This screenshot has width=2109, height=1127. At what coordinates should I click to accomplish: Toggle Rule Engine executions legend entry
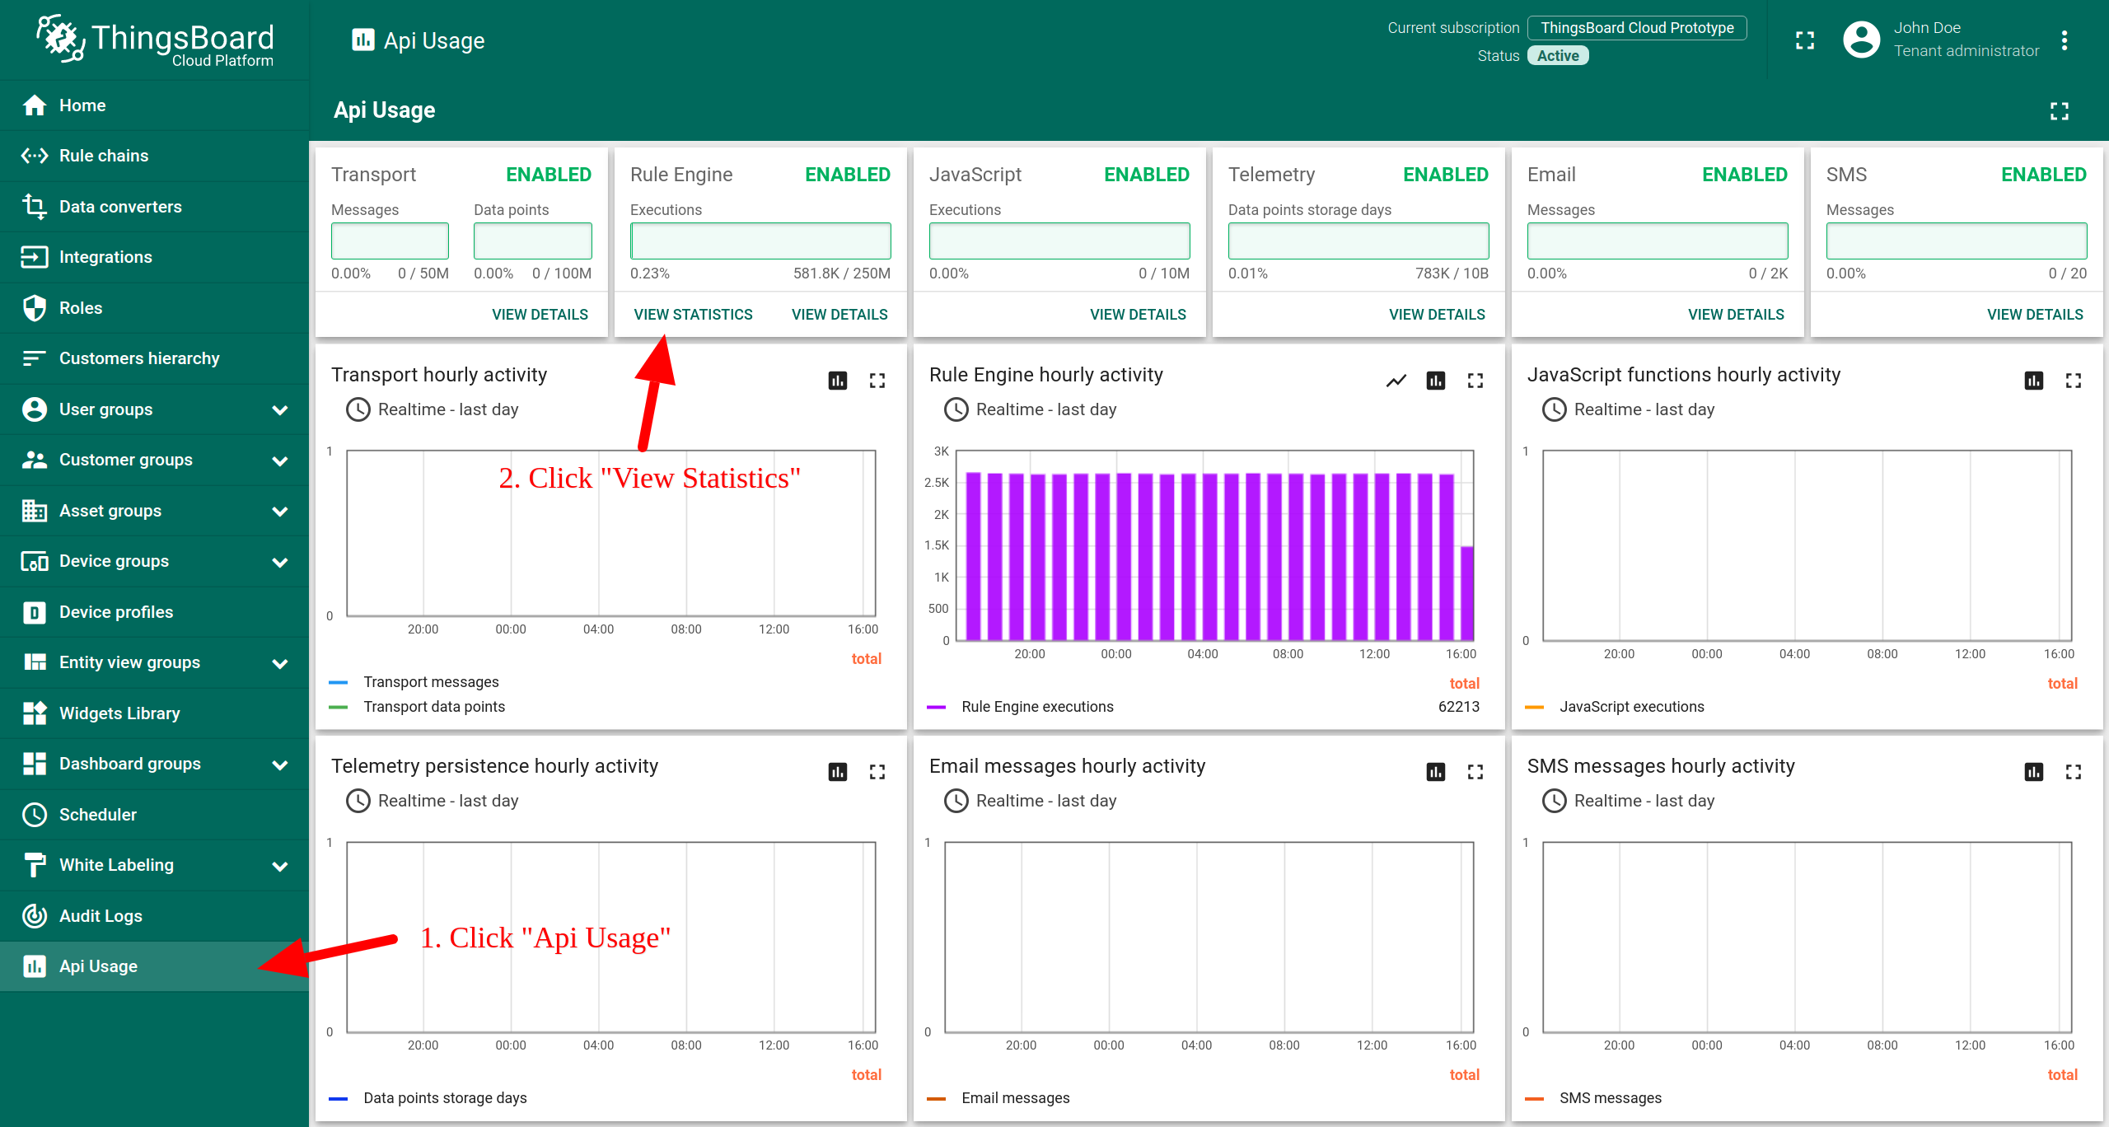point(1037,707)
